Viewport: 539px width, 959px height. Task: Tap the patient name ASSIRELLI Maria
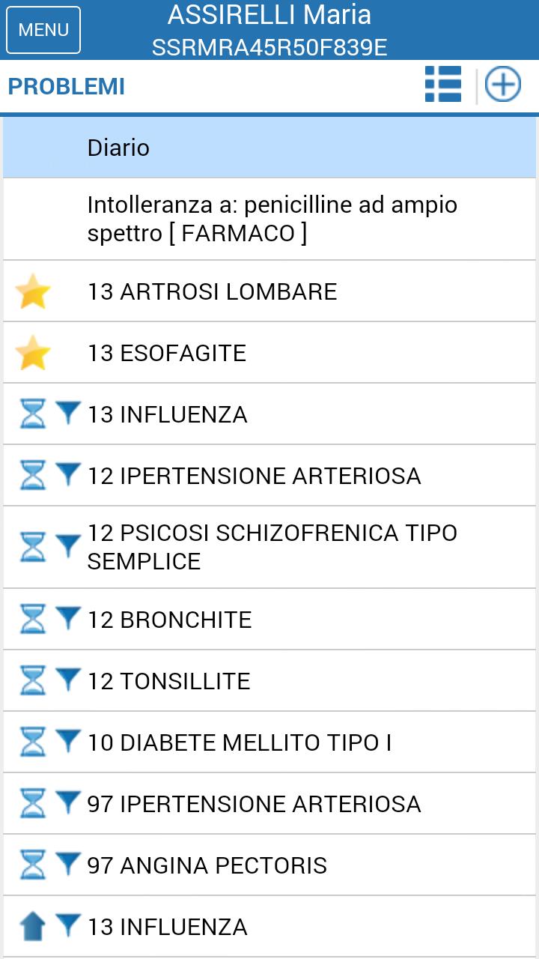(x=269, y=15)
